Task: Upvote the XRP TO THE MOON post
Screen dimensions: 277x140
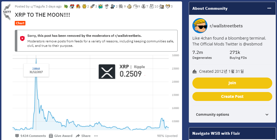Action: [x=7, y=7]
